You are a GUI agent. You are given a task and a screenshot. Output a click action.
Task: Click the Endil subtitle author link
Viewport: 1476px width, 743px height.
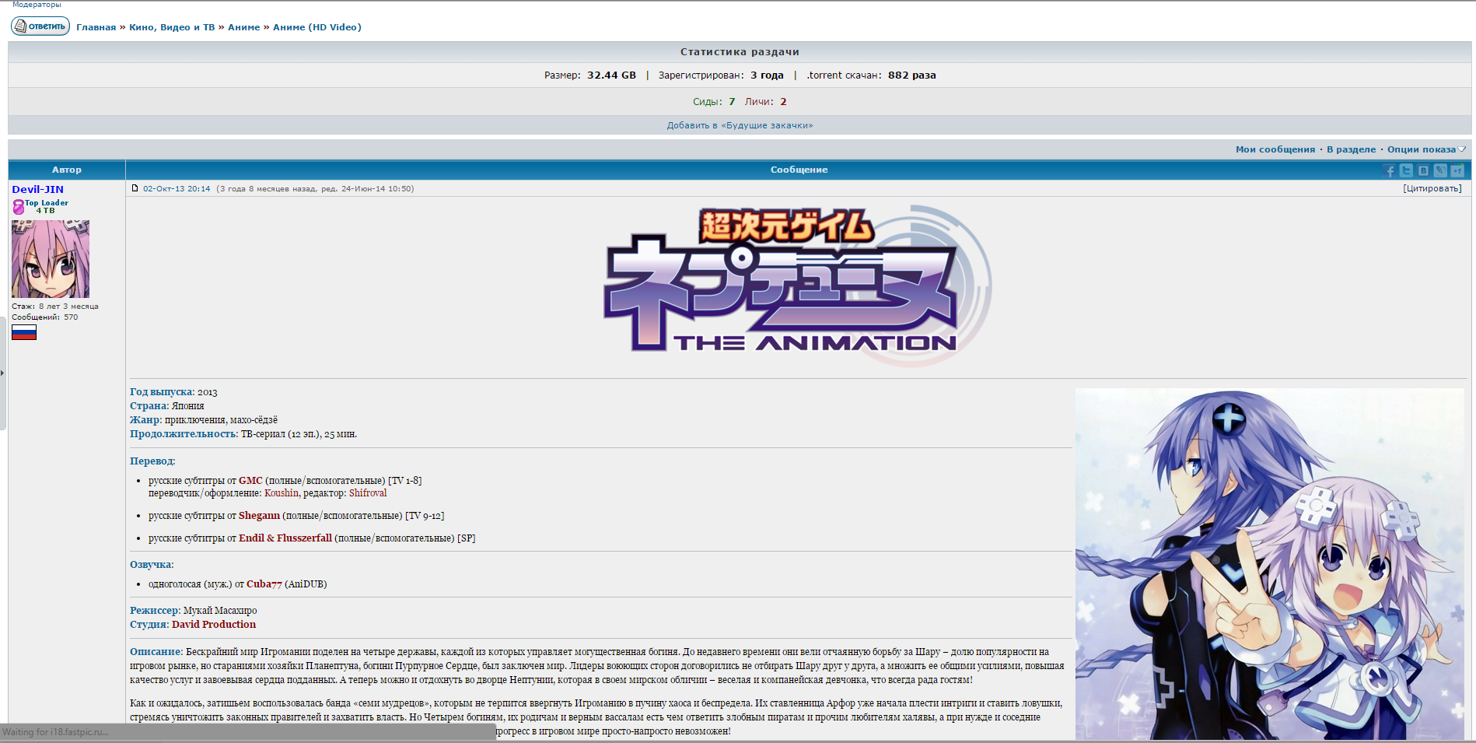click(x=251, y=538)
